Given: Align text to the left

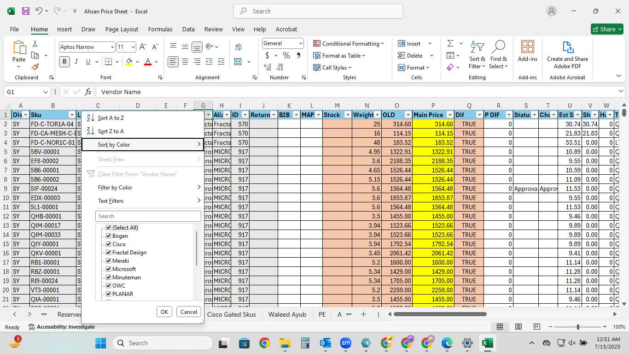Looking at the screenshot, I should point(173,62).
